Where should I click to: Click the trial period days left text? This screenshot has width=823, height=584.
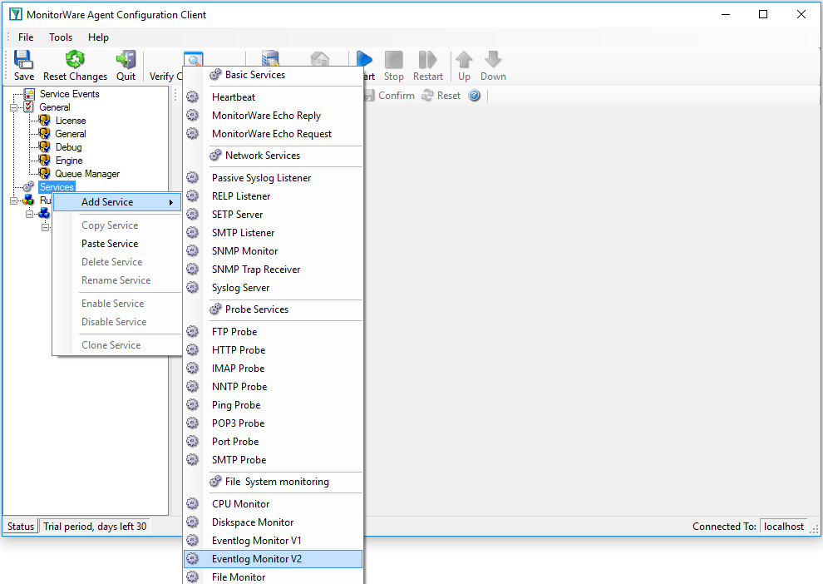(95, 527)
